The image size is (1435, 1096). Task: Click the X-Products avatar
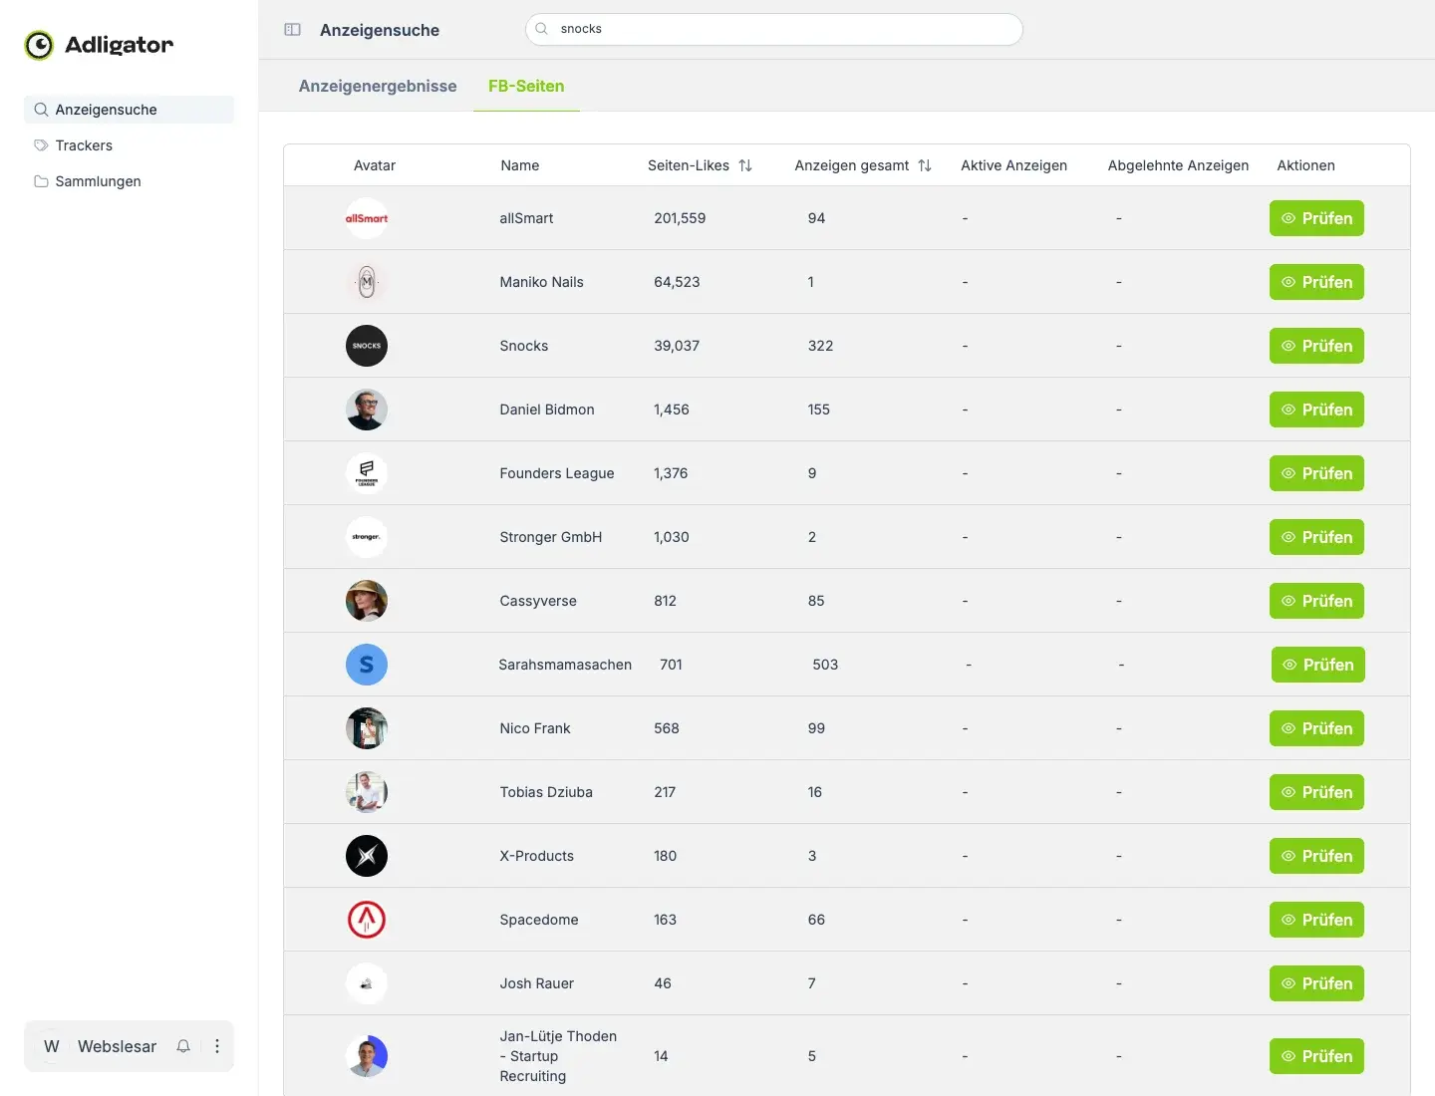[367, 856]
